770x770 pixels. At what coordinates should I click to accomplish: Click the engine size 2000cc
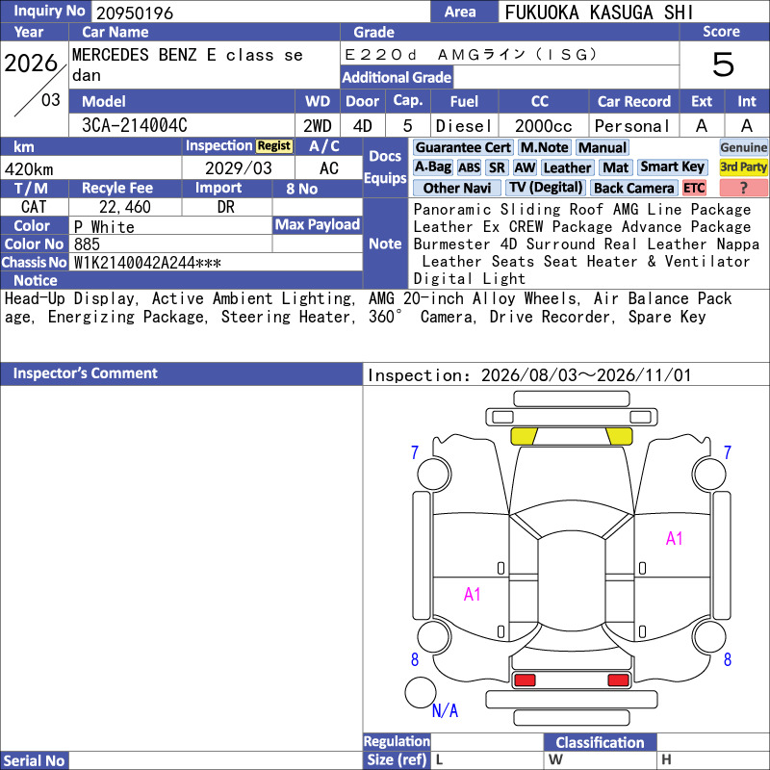pos(543,126)
